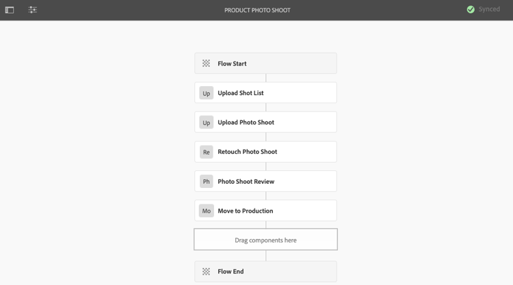Select the Flow Start step
The width and height of the screenshot is (513, 285).
click(x=265, y=64)
